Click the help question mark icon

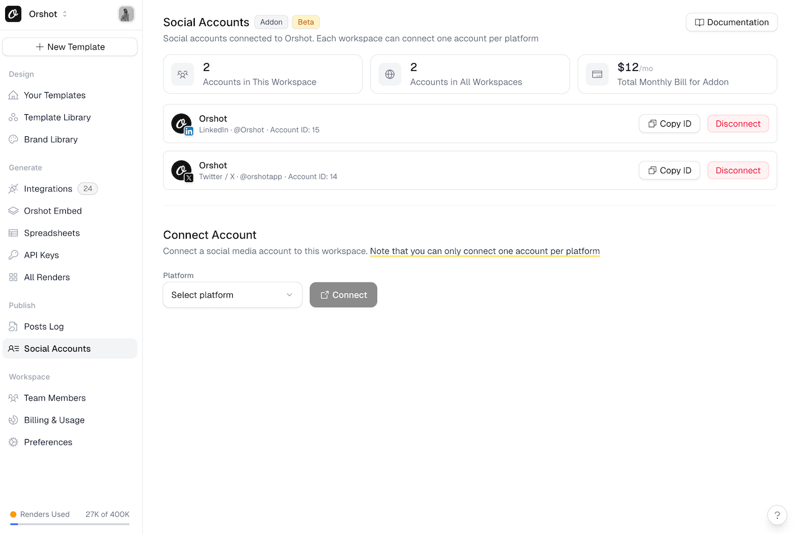[777, 515]
